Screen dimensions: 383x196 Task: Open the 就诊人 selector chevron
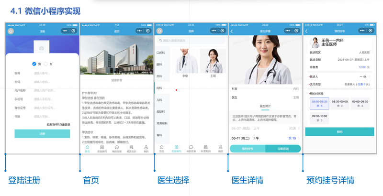(x=369, y=76)
